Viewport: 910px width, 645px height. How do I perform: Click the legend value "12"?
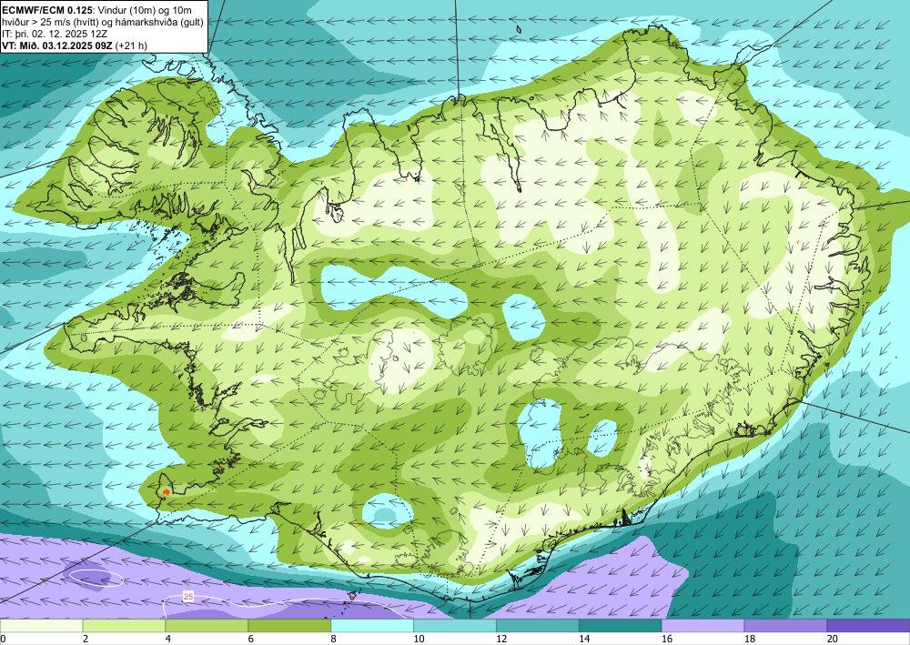tap(501, 640)
